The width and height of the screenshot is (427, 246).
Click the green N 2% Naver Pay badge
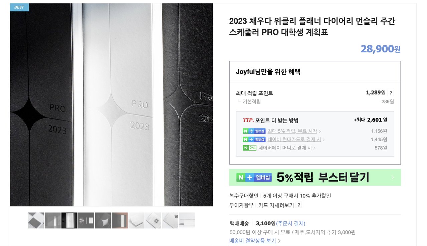click(249, 148)
